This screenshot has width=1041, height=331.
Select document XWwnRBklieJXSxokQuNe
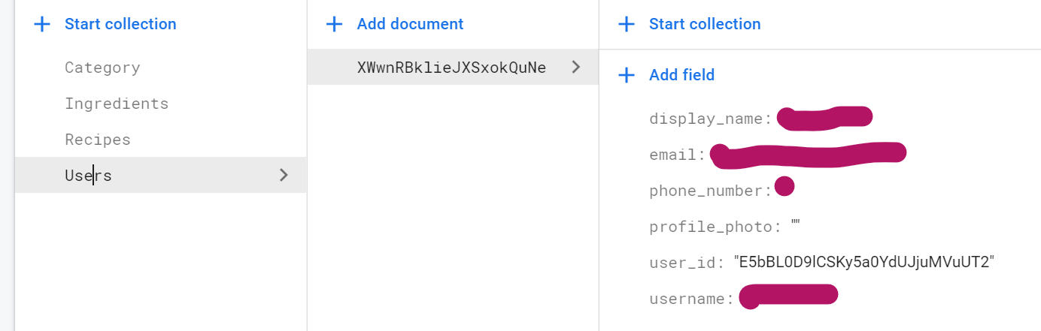coord(451,68)
